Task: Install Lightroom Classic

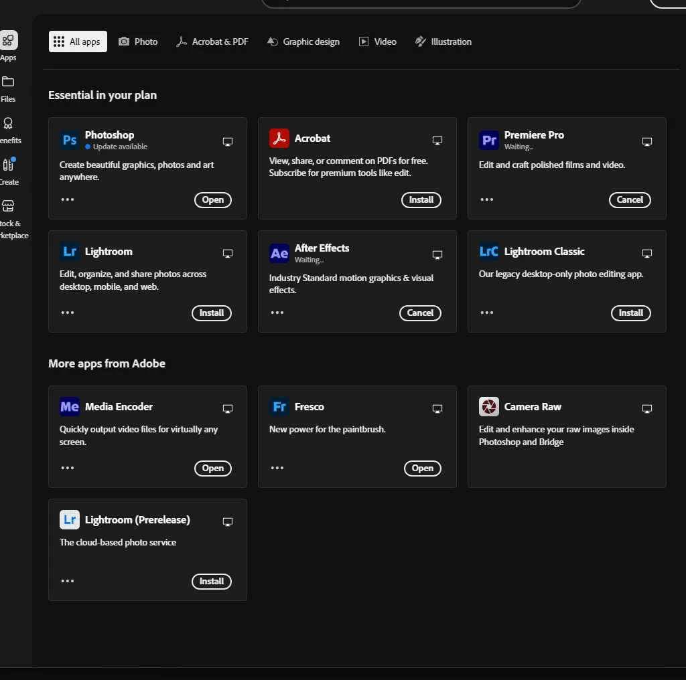Action: tap(630, 313)
